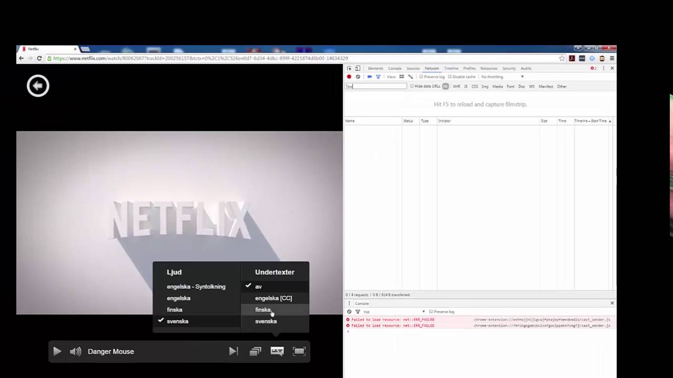Image resolution: width=673 pixels, height=378 pixels.
Task: Filter network by JS
Action: pos(465,86)
